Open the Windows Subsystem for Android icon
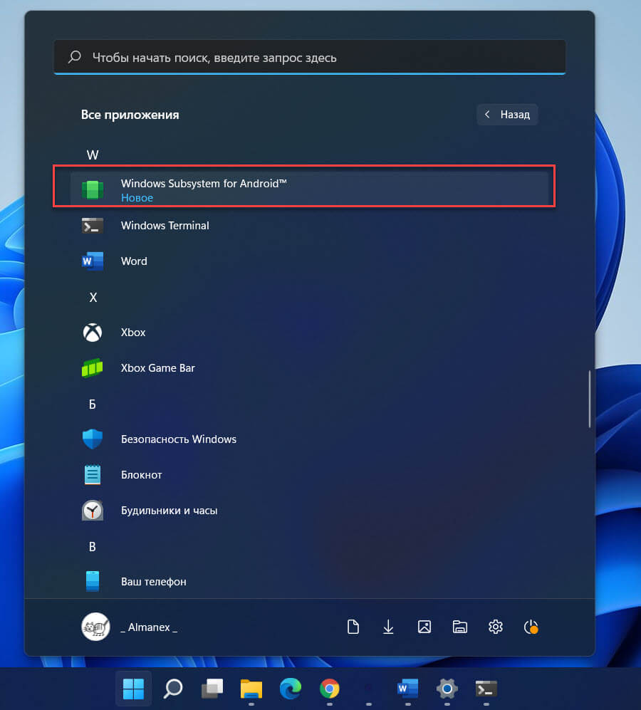The width and height of the screenshot is (641, 710). click(x=93, y=189)
